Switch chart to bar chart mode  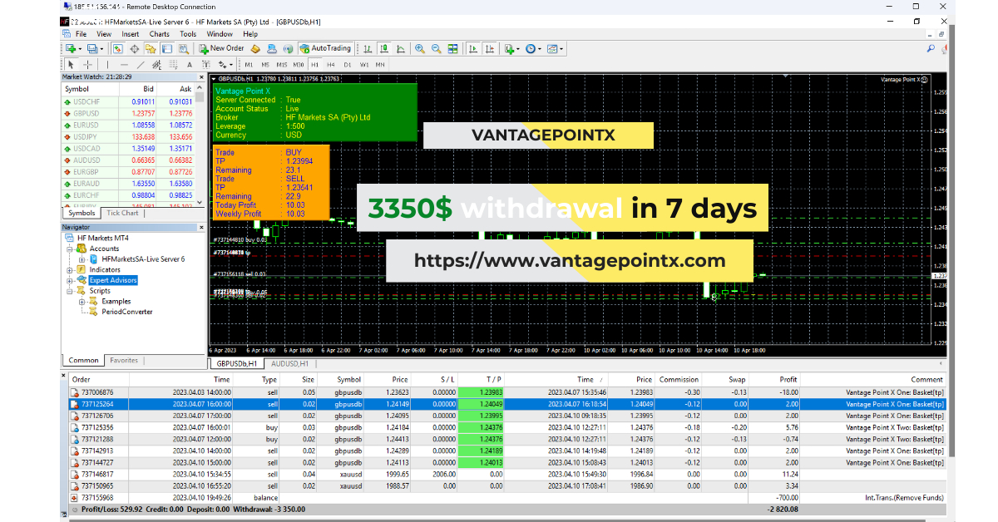tap(368, 48)
